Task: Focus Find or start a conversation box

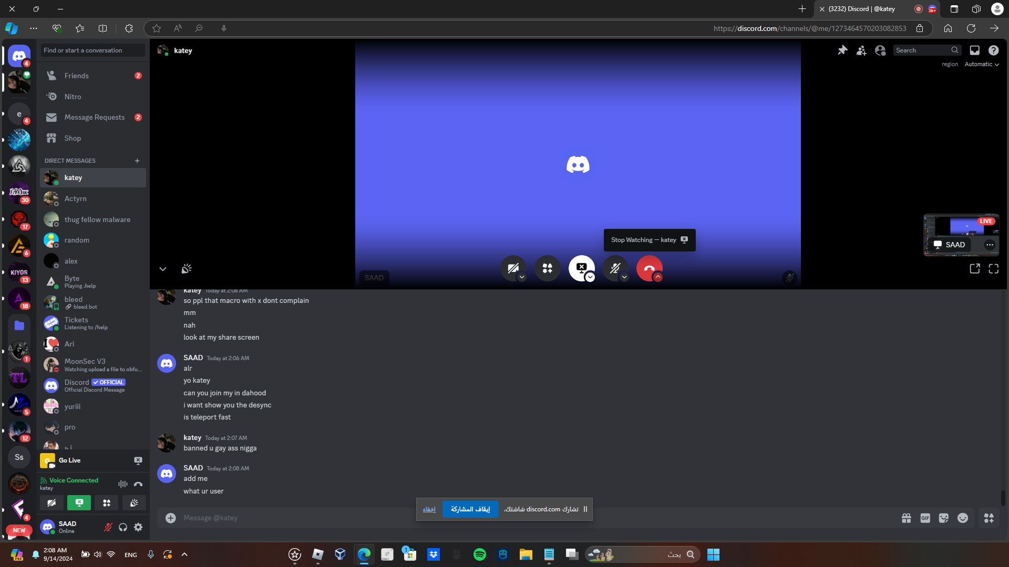Action: click(x=93, y=50)
